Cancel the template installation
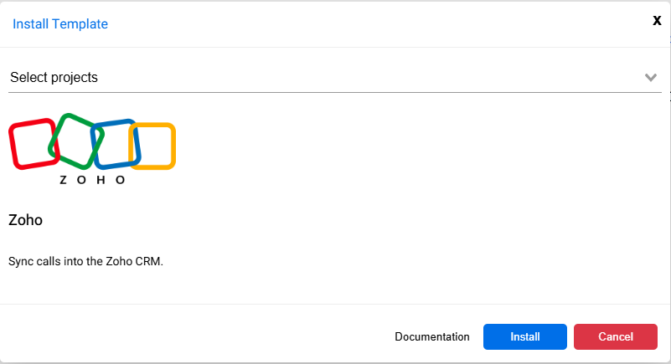671x364 pixels. [616, 336]
